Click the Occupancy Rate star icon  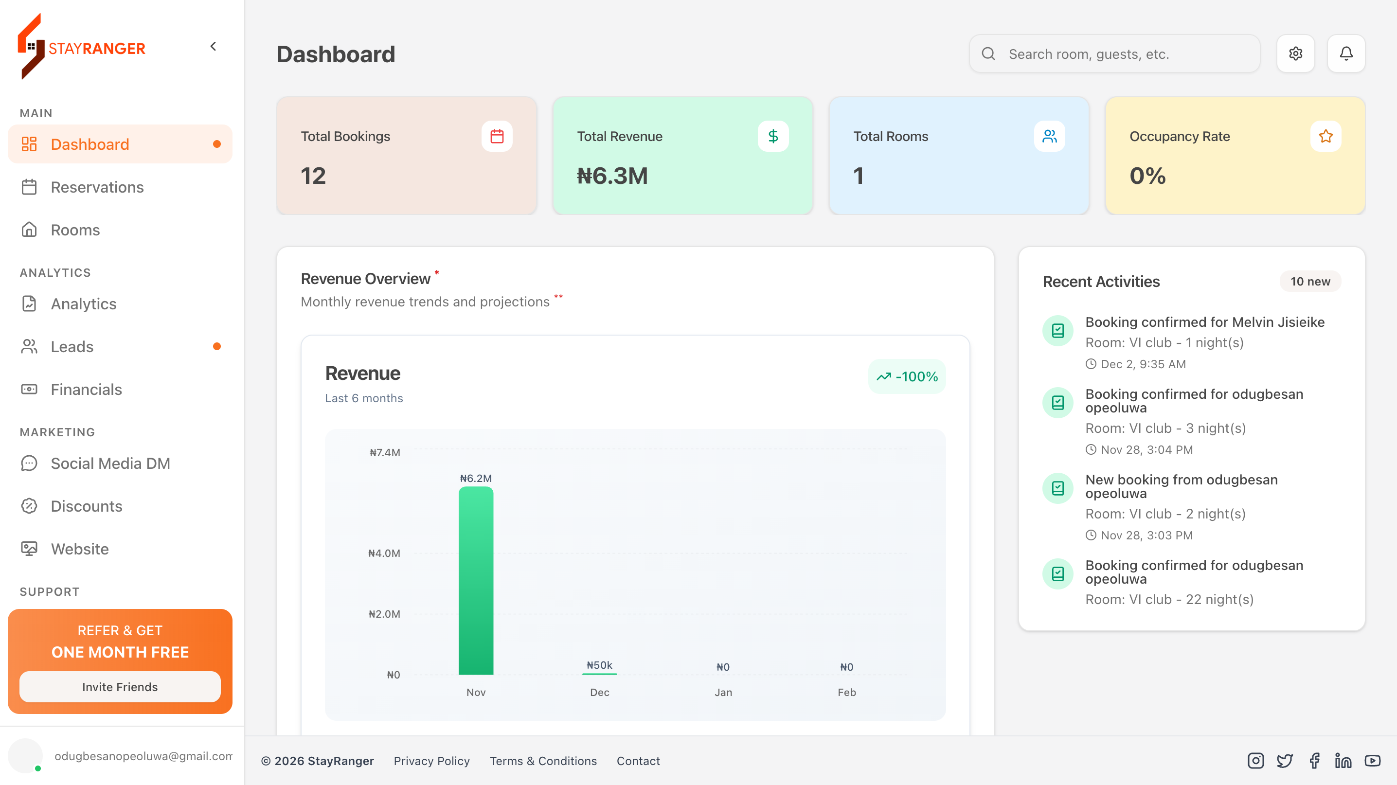point(1325,136)
